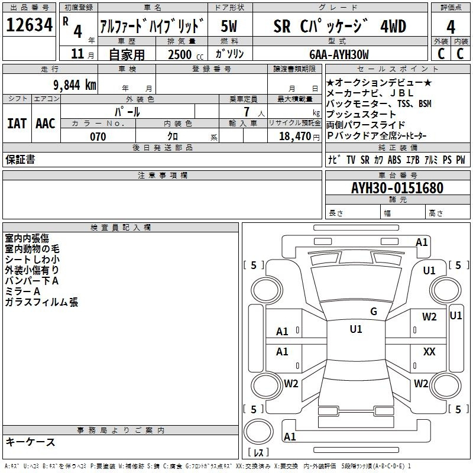Click the U1 mark on the roof center
The height and width of the screenshot is (473, 473).
click(356, 329)
